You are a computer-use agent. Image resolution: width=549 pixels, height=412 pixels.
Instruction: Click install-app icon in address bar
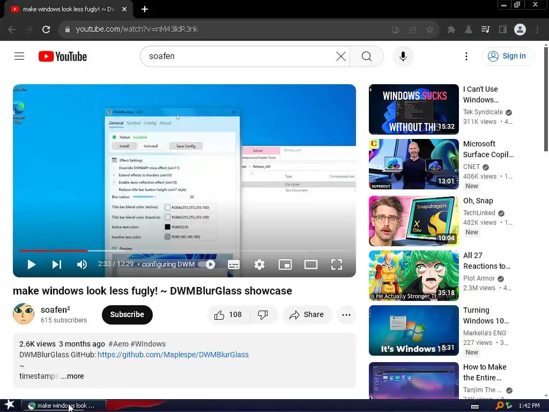click(x=396, y=30)
